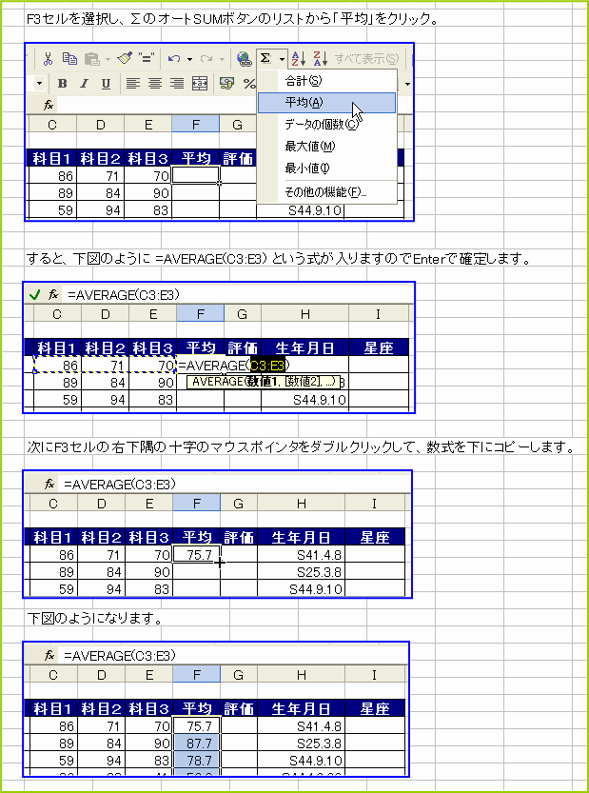Click the fill handle cross pointer on F3
The height and width of the screenshot is (793, 589).
click(220, 562)
